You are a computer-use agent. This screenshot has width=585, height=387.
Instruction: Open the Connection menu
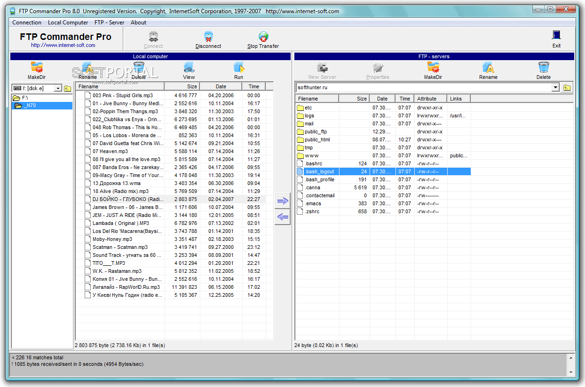pyautogui.click(x=27, y=23)
